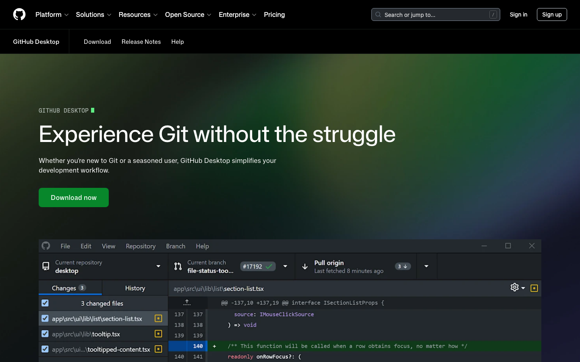Screen dimensions: 580x362
Task: Switch to the Changes tab
Action: point(70,288)
